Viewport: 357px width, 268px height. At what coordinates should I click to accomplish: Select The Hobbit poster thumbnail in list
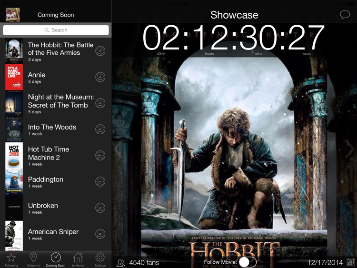14,51
